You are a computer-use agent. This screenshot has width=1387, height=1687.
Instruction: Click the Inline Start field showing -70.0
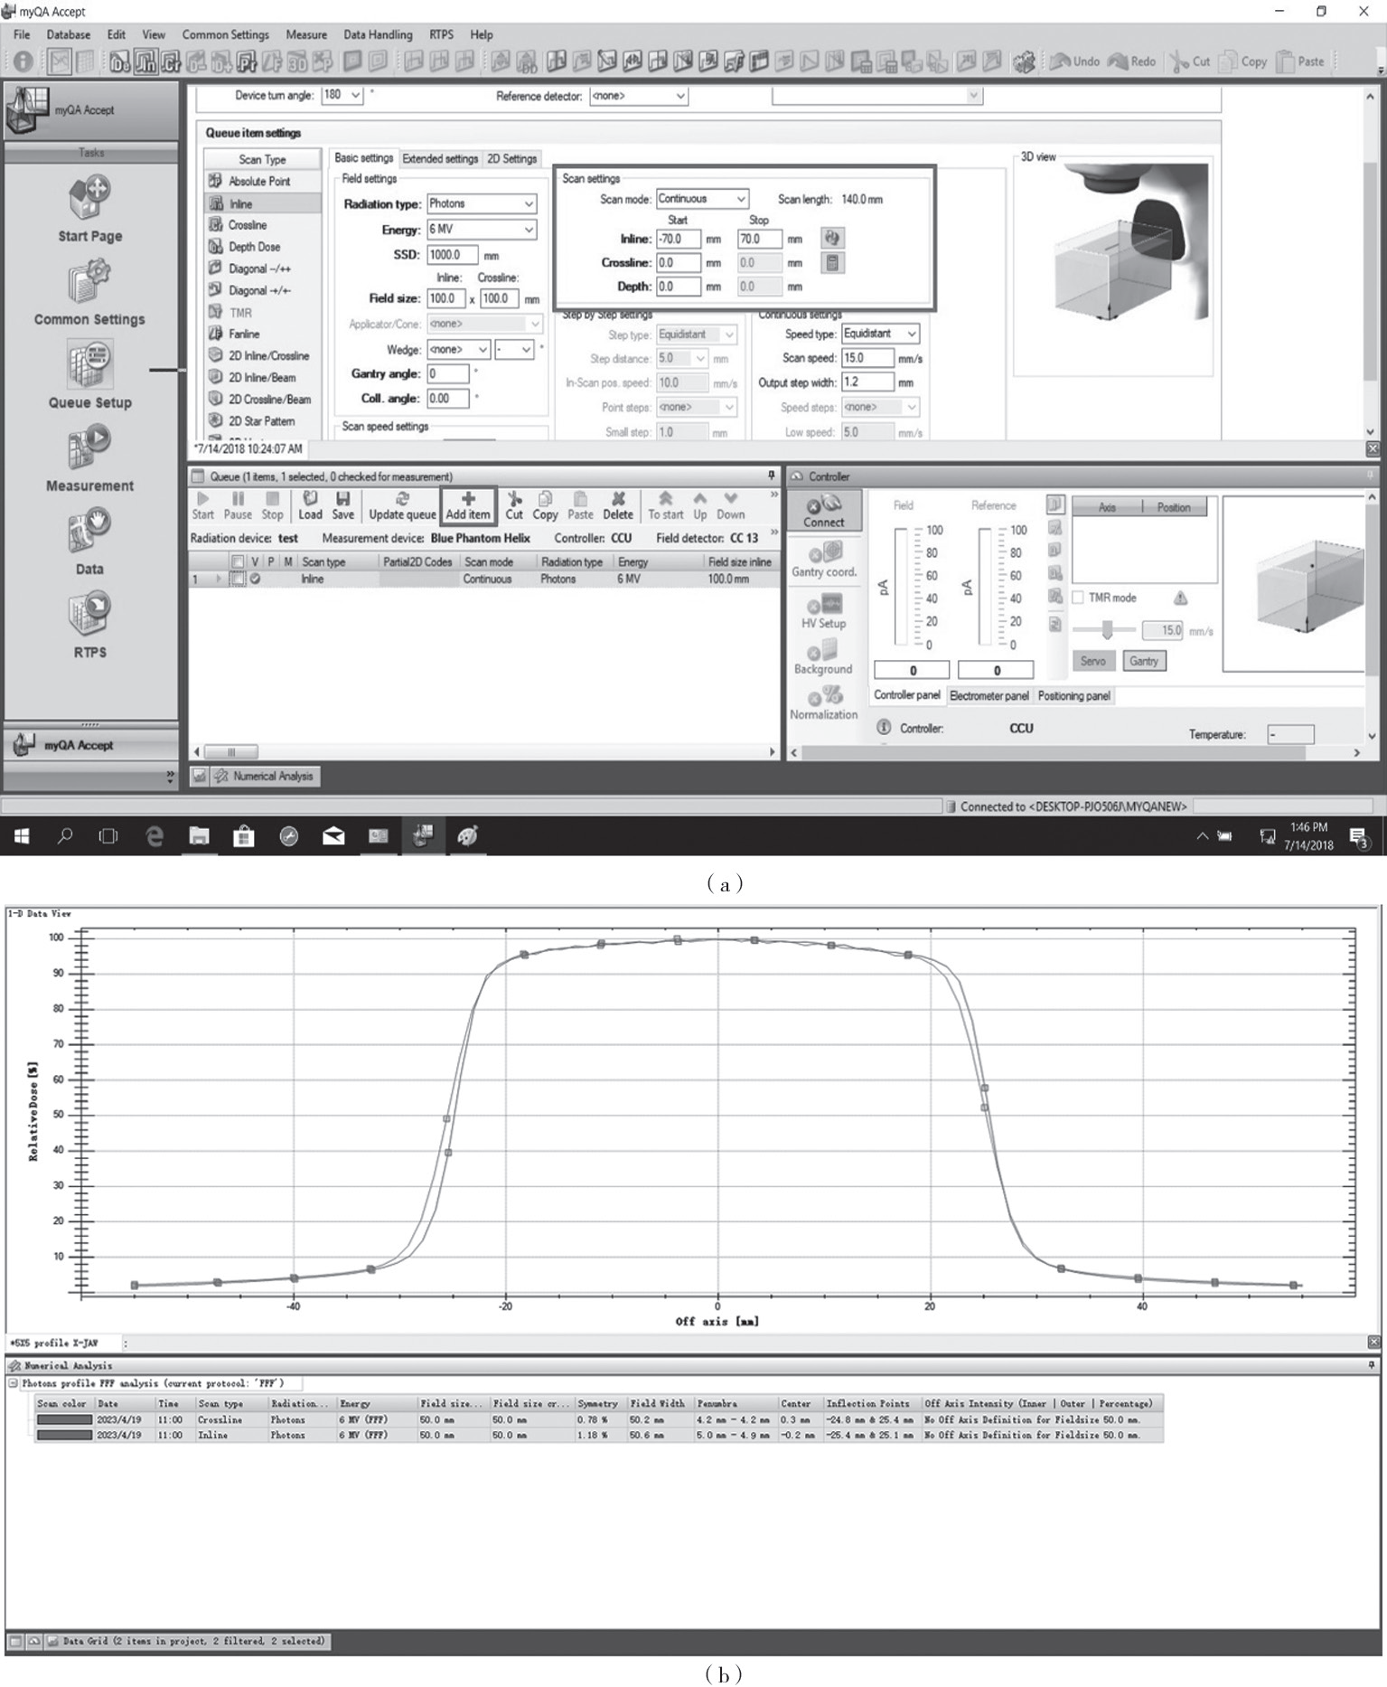coord(678,240)
